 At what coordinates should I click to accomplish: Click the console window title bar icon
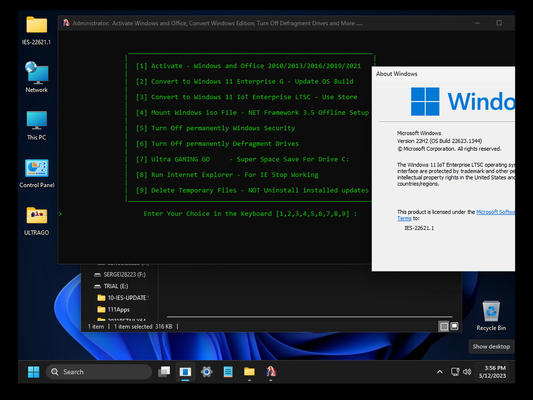click(x=66, y=23)
